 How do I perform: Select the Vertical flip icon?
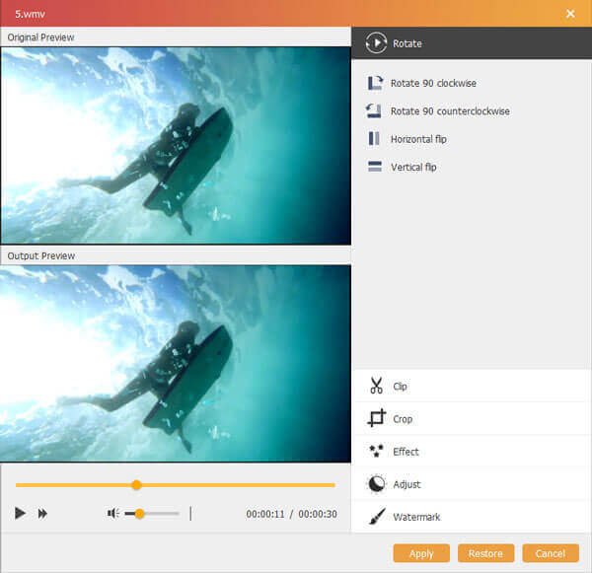(x=375, y=167)
